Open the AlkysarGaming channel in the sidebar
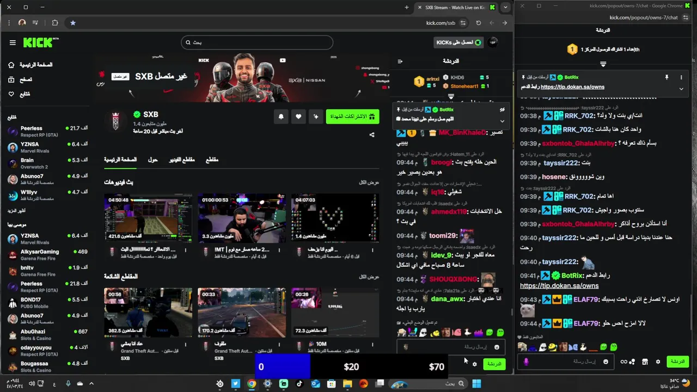The image size is (697, 392). [47, 255]
